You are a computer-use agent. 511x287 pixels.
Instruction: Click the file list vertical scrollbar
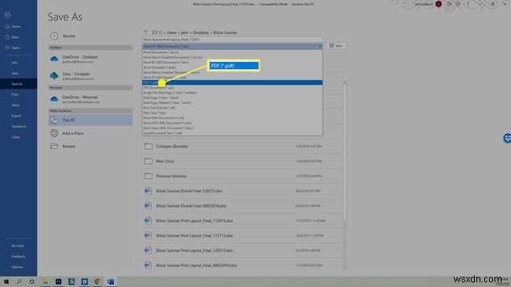click(x=344, y=153)
